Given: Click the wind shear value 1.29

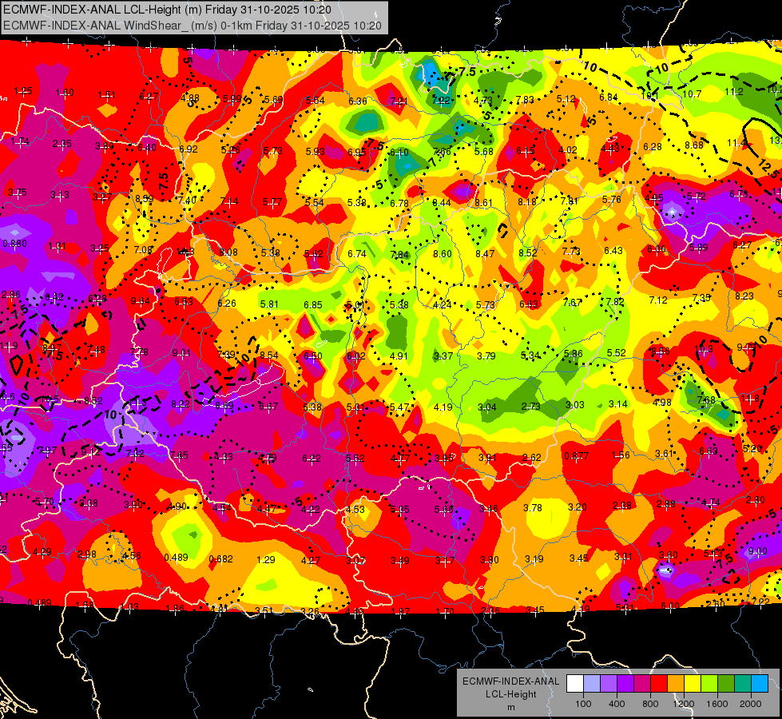Looking at the screenshot, I should (266, 560).
